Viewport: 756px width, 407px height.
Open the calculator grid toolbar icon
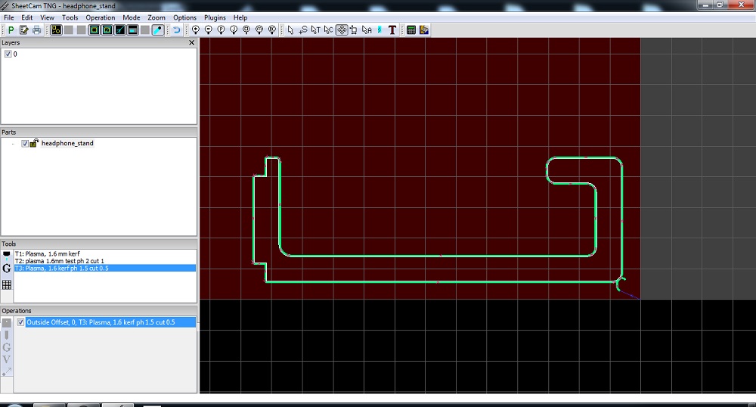pyautogui.click(x=411, y=30)
